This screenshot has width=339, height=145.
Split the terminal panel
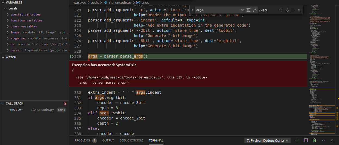tap(306, 140)
